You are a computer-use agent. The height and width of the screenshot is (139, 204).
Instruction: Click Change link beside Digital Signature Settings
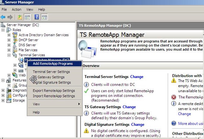(x=138, y=124)
